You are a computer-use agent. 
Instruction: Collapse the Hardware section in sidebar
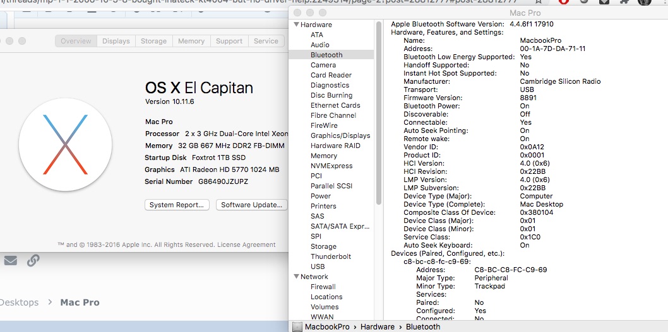[x=297, y=25]
